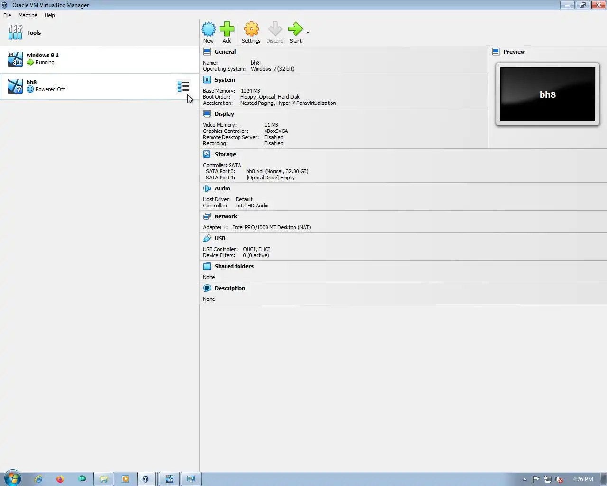Screen dimensions: 607x486
Task: Click the Shared folders section icon
Action: (x=207, y=266)
